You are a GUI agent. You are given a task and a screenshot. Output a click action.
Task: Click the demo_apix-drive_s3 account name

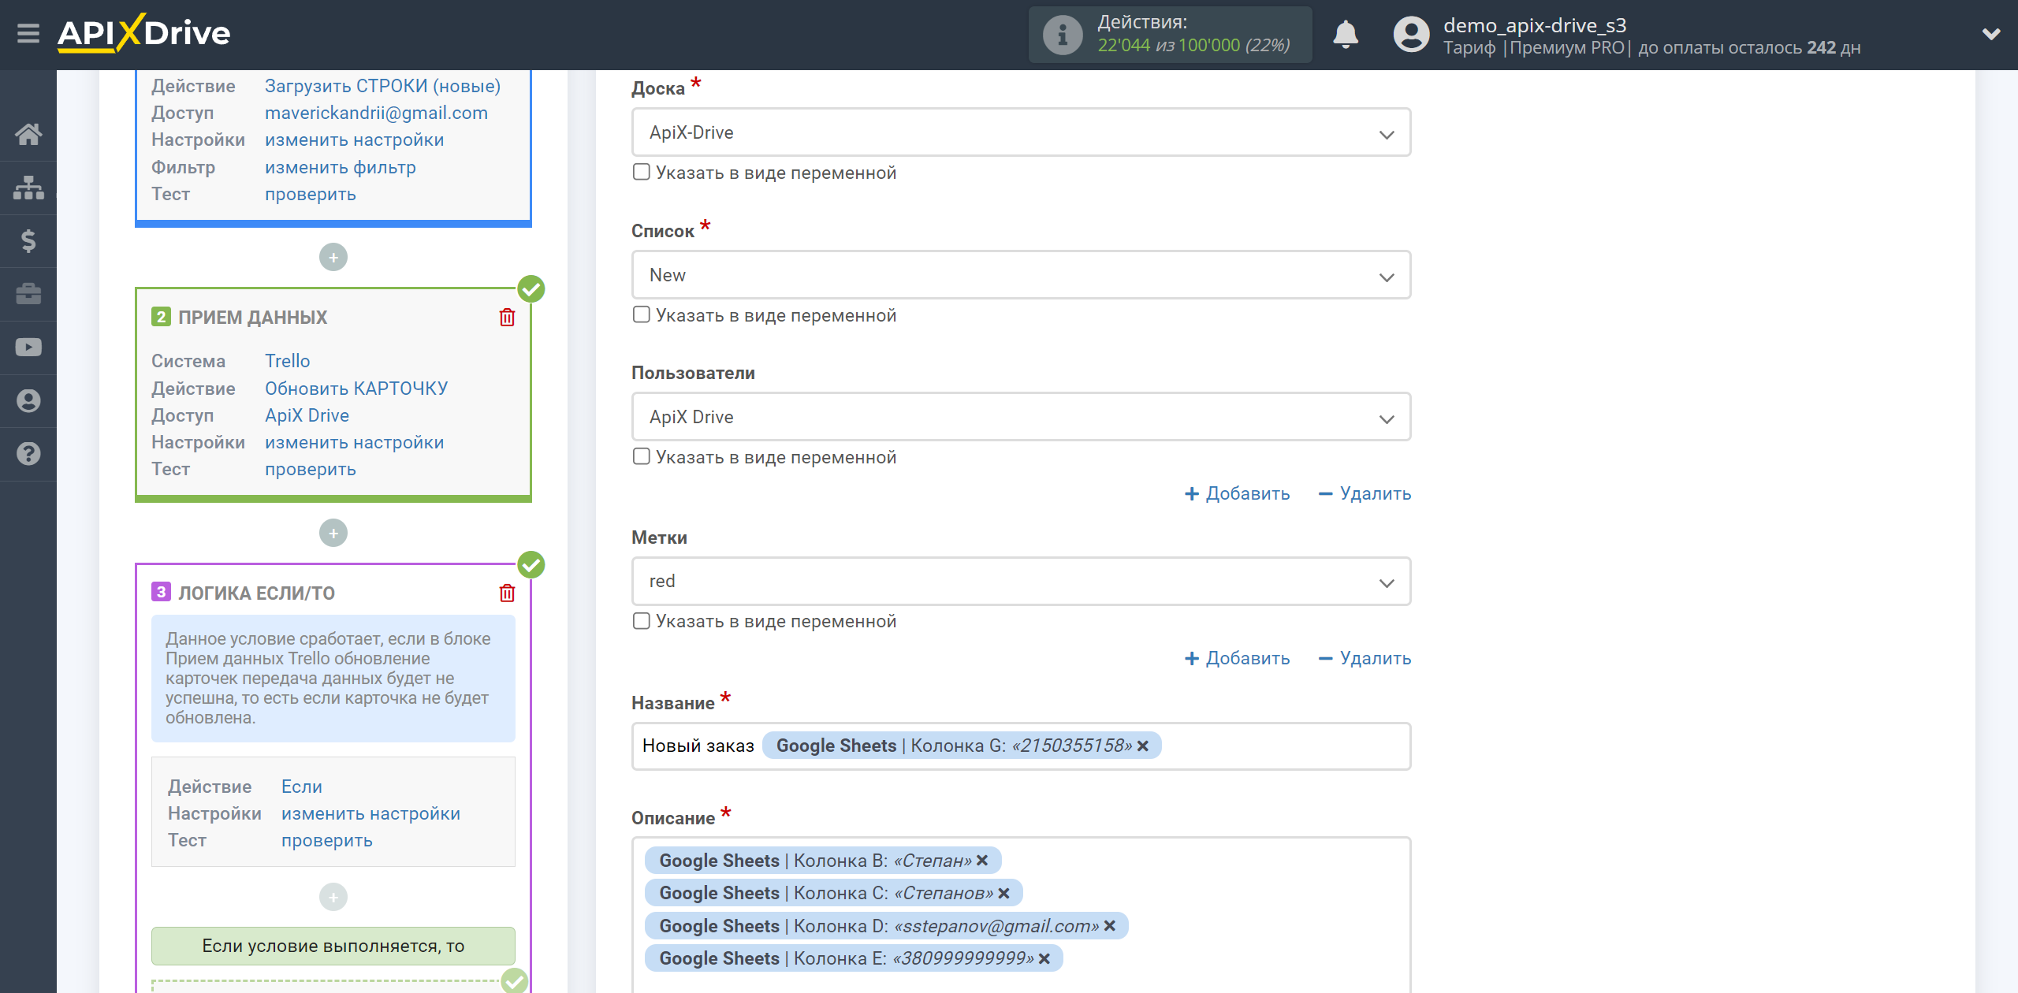[1535, 25]
